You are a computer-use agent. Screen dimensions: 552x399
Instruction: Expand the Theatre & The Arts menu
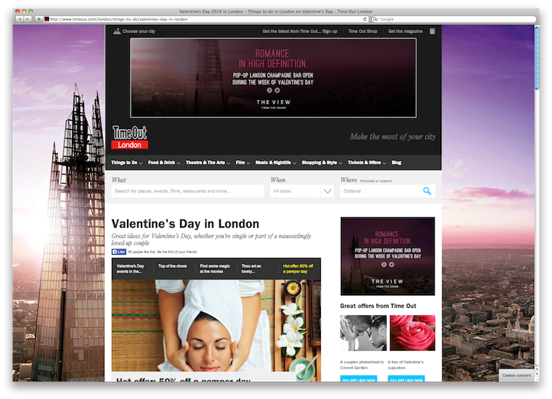click(x=208, y=162)
